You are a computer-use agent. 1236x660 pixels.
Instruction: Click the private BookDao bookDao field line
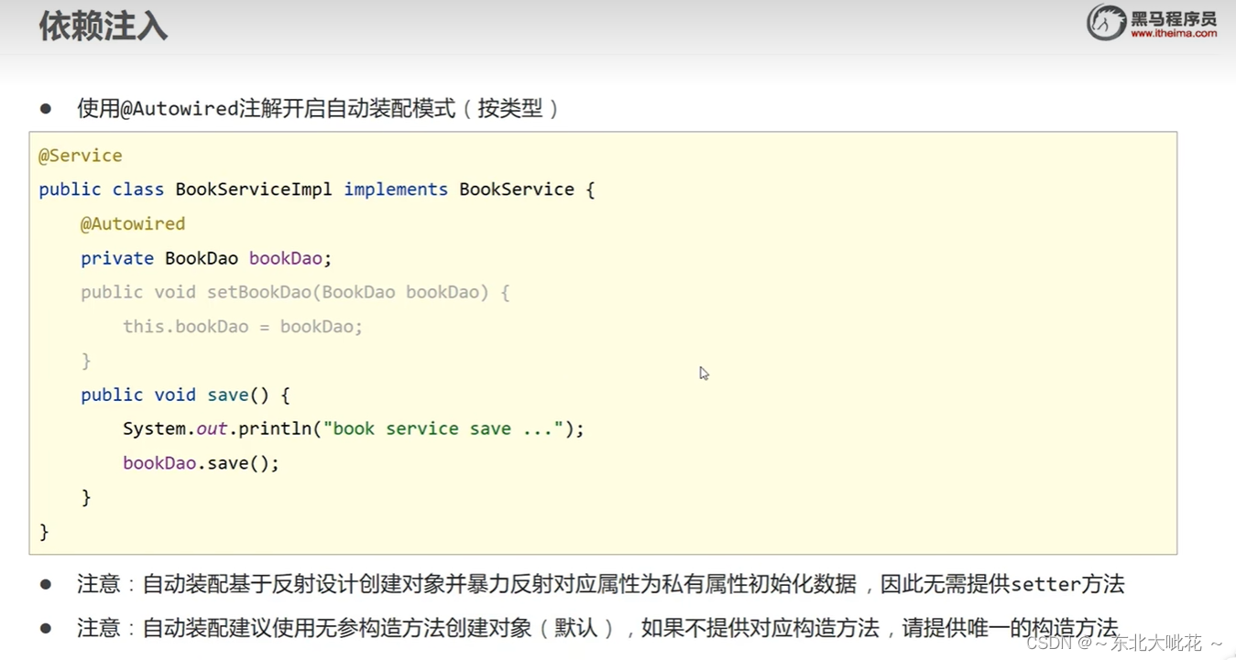(x=206, y=258)
